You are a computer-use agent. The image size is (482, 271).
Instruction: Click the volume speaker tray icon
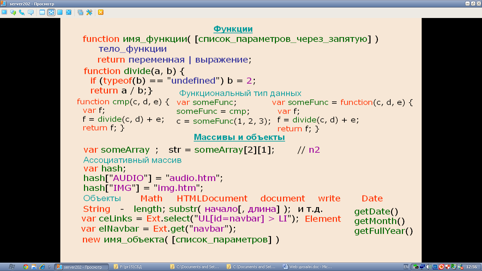click(x=429, y=267)
